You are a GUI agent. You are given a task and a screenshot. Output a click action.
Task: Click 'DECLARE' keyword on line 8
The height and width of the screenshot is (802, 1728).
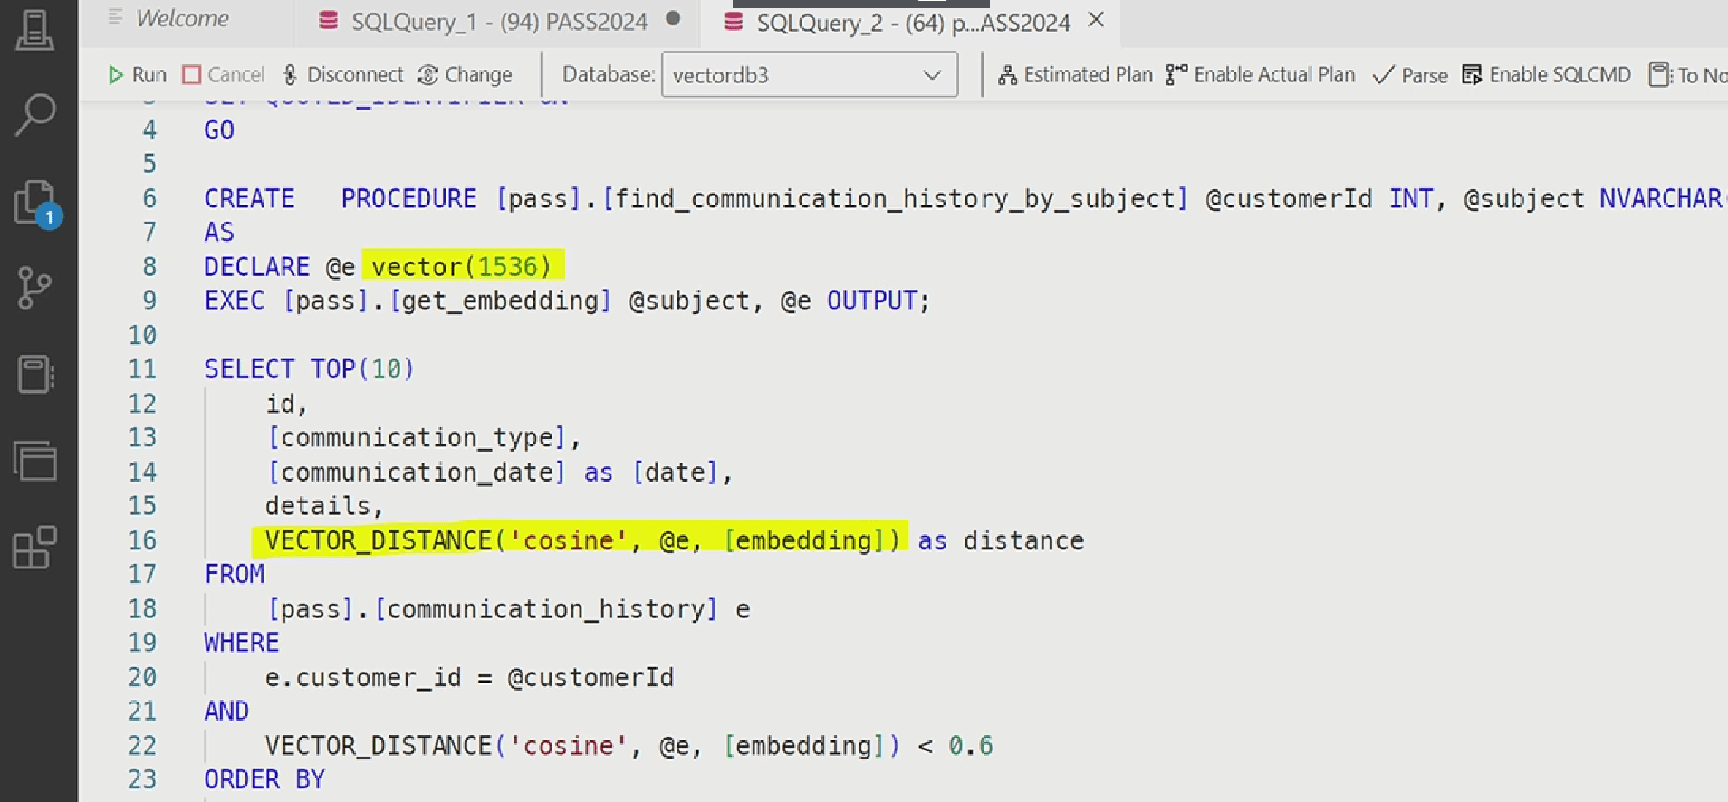coord(257,267)
